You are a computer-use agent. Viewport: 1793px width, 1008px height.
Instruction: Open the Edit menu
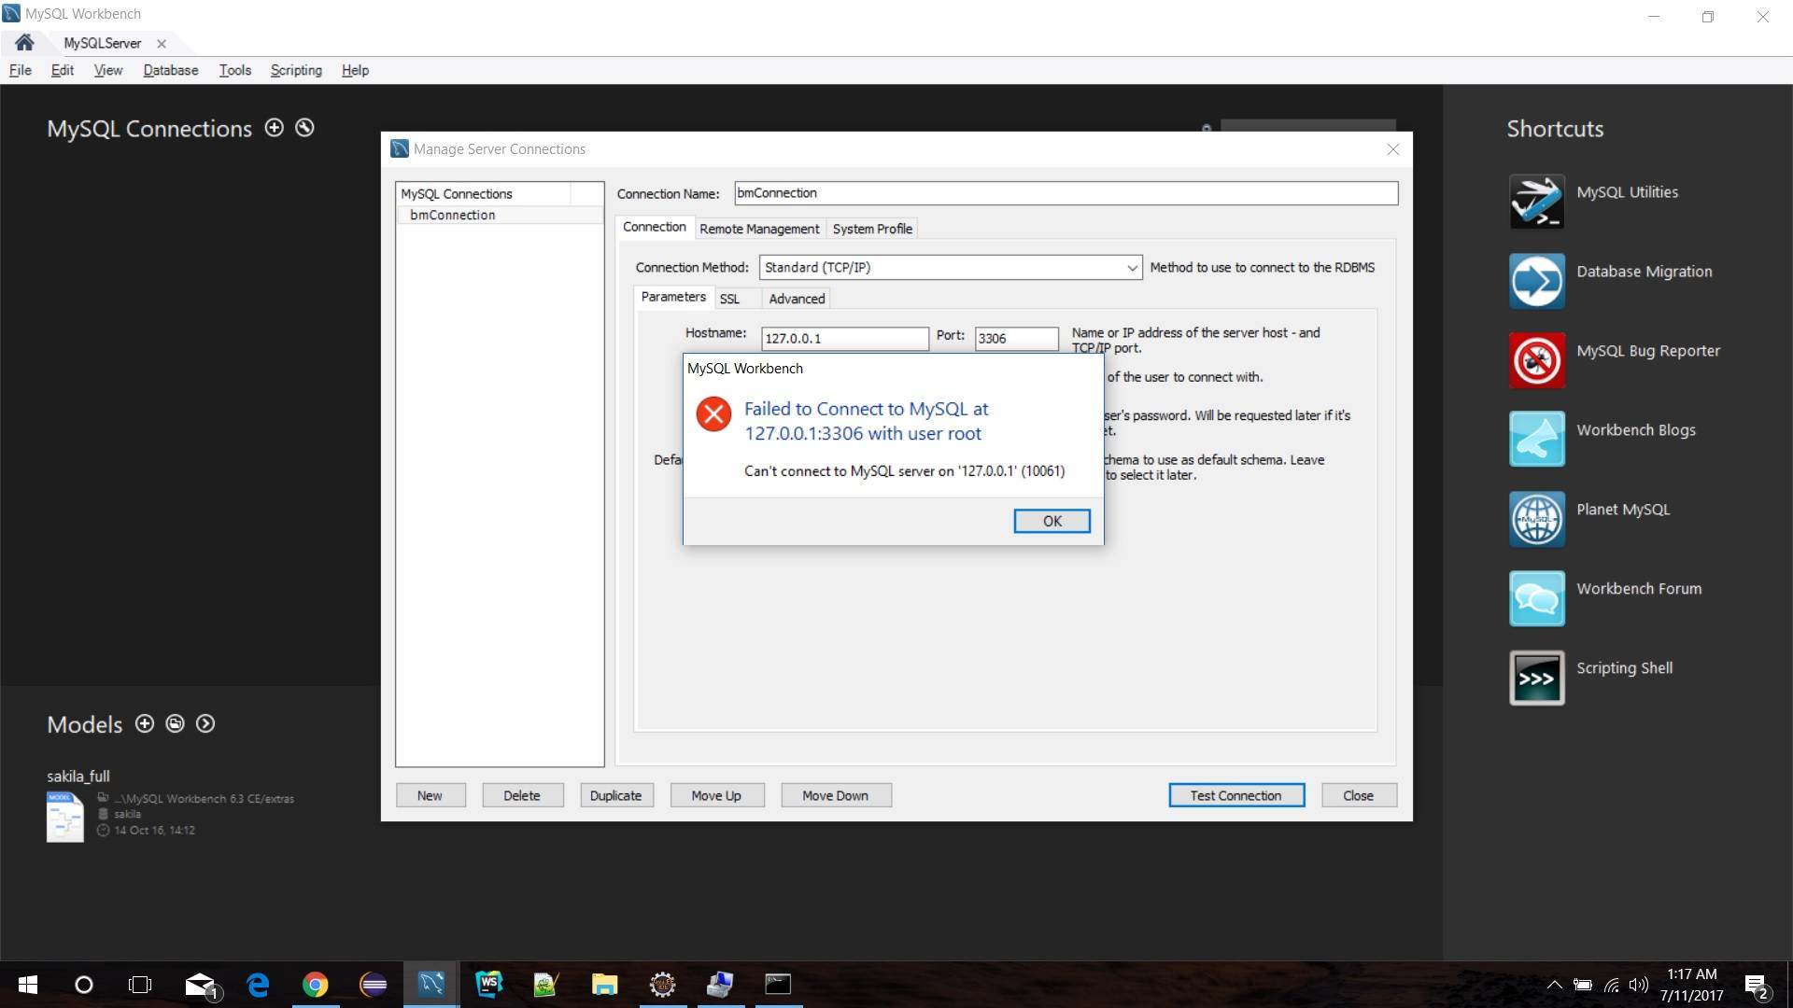pos(63,70)
